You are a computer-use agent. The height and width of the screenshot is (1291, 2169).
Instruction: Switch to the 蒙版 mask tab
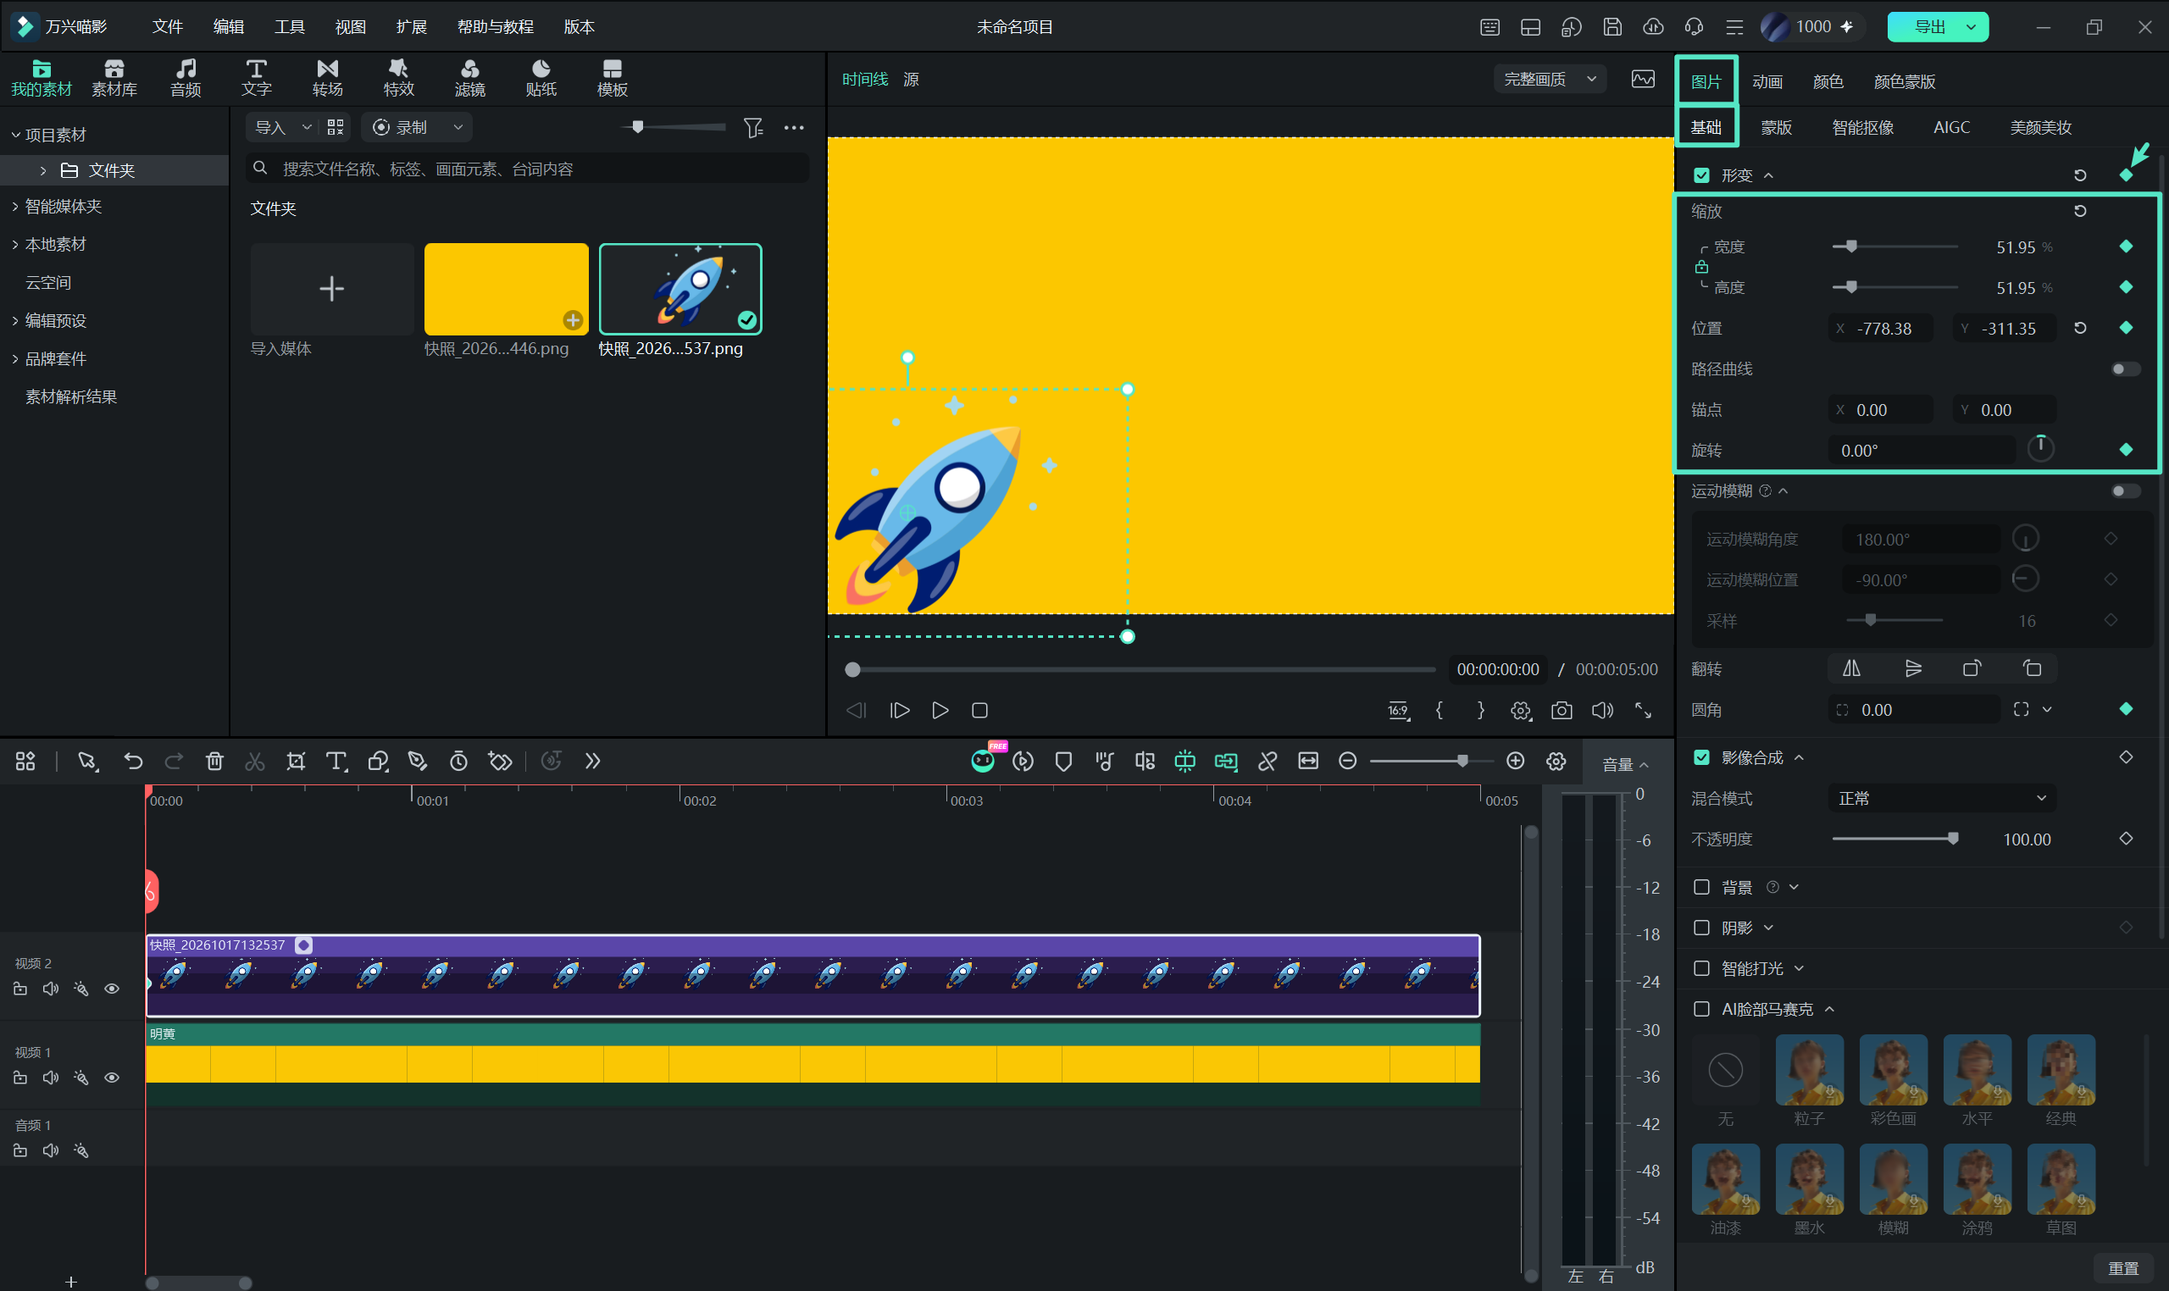pyautogui.click(x=1776, y=128)
